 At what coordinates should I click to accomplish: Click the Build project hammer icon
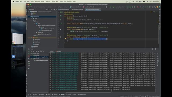[x=110, y=7]
